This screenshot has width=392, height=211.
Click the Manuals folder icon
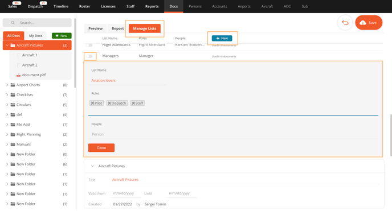coord(13,144)
